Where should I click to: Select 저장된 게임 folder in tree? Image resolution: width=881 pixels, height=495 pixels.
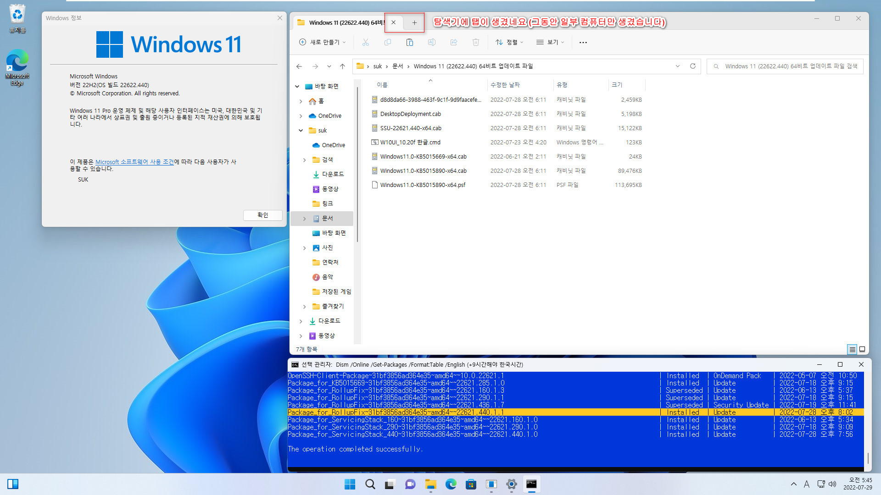point(336,292)
